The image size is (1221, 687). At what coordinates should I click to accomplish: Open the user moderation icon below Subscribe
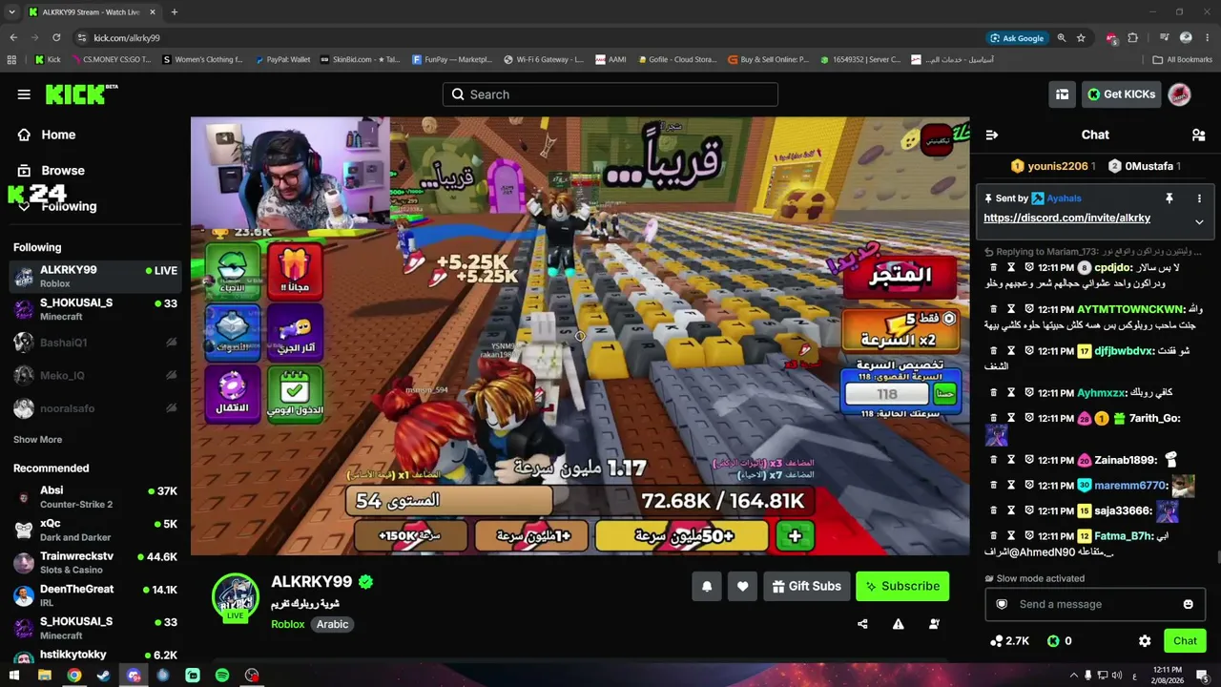click(934, 624)
